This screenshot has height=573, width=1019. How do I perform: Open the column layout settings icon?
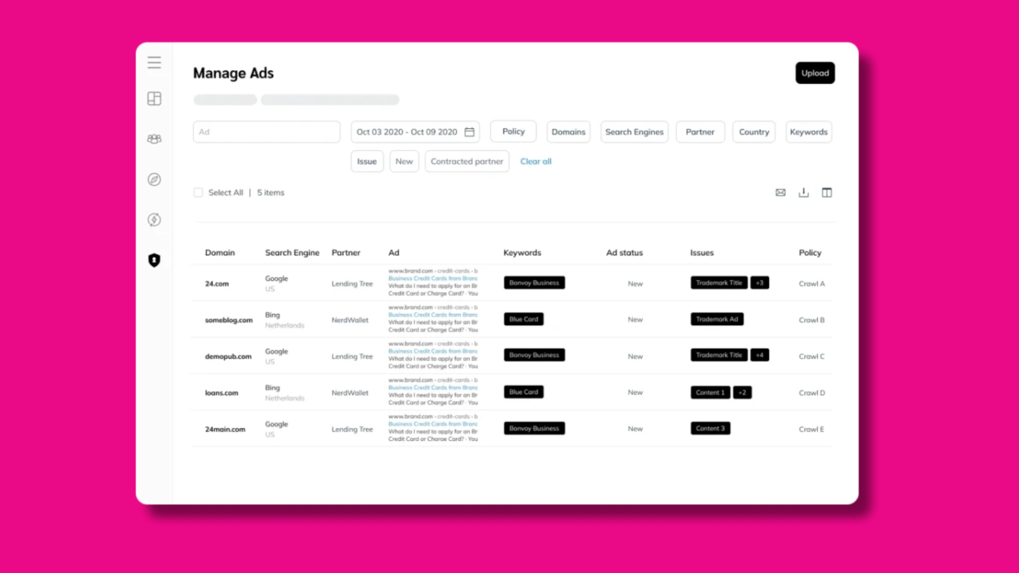point(827,192)
